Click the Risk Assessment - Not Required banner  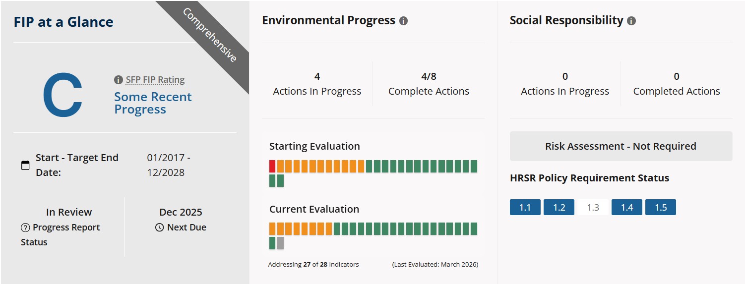pos(621,146)
